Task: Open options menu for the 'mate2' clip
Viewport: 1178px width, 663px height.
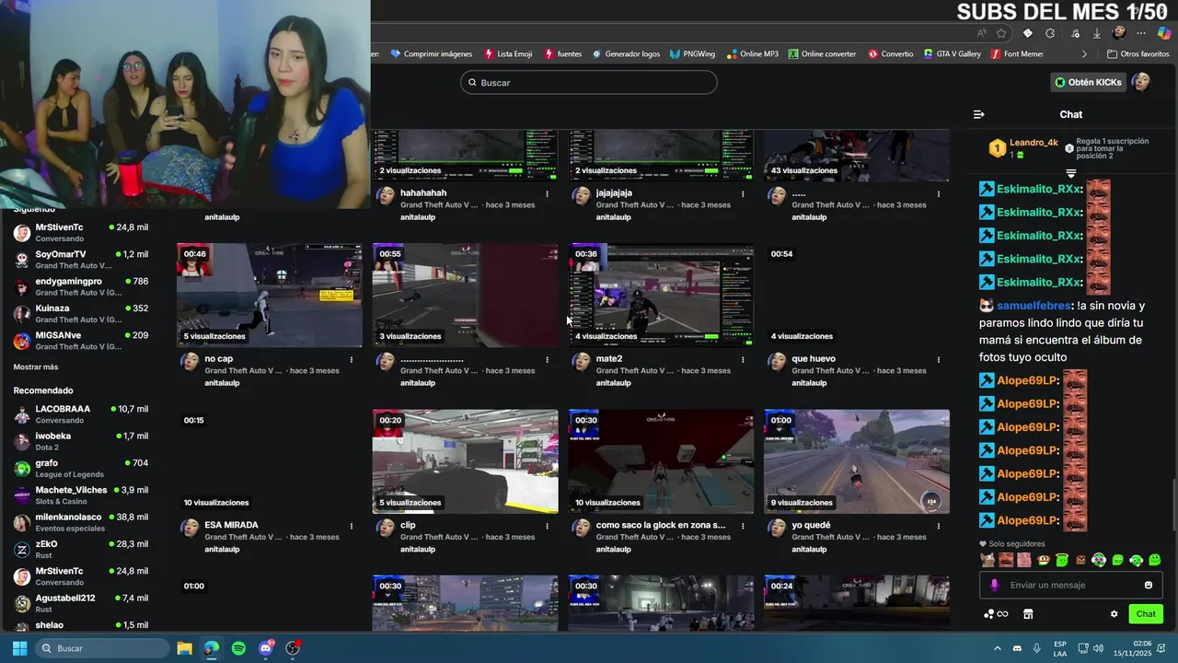Action: coord(743,359)
